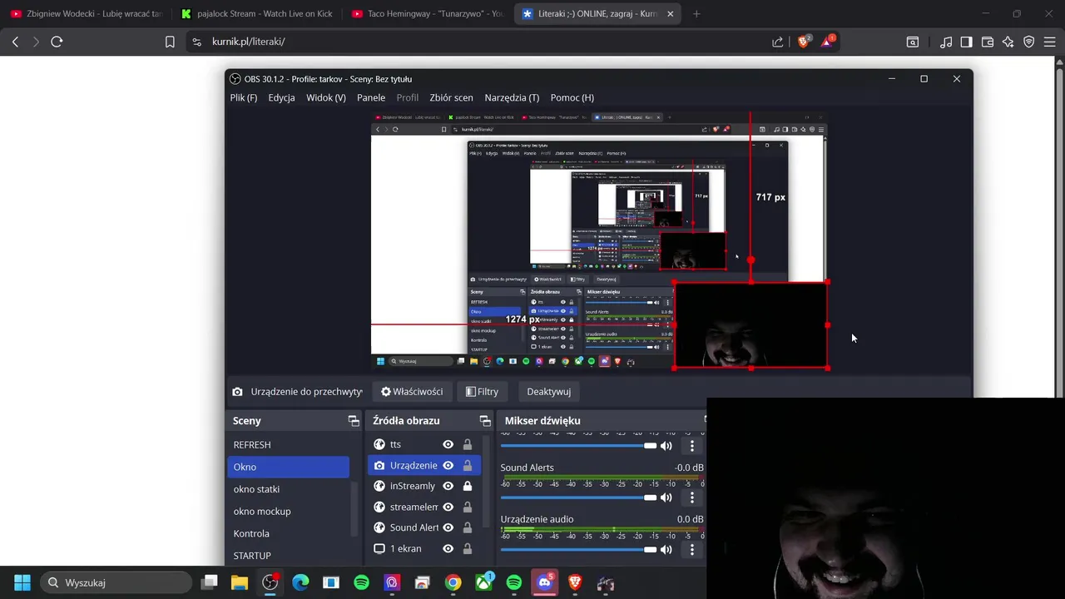This screenshot has height=599, width=1065.
Task: Open the Zbiór scen menu
Action: tap(451, 97)
